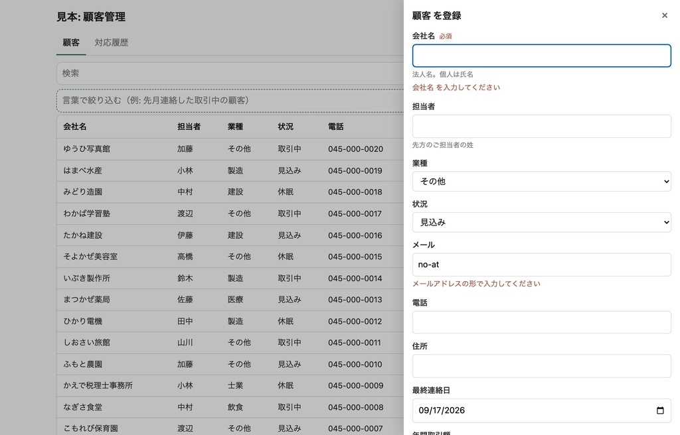Select the みどり造園 row
This screenshot has width=680, height=435.
(x=230, y=192)
